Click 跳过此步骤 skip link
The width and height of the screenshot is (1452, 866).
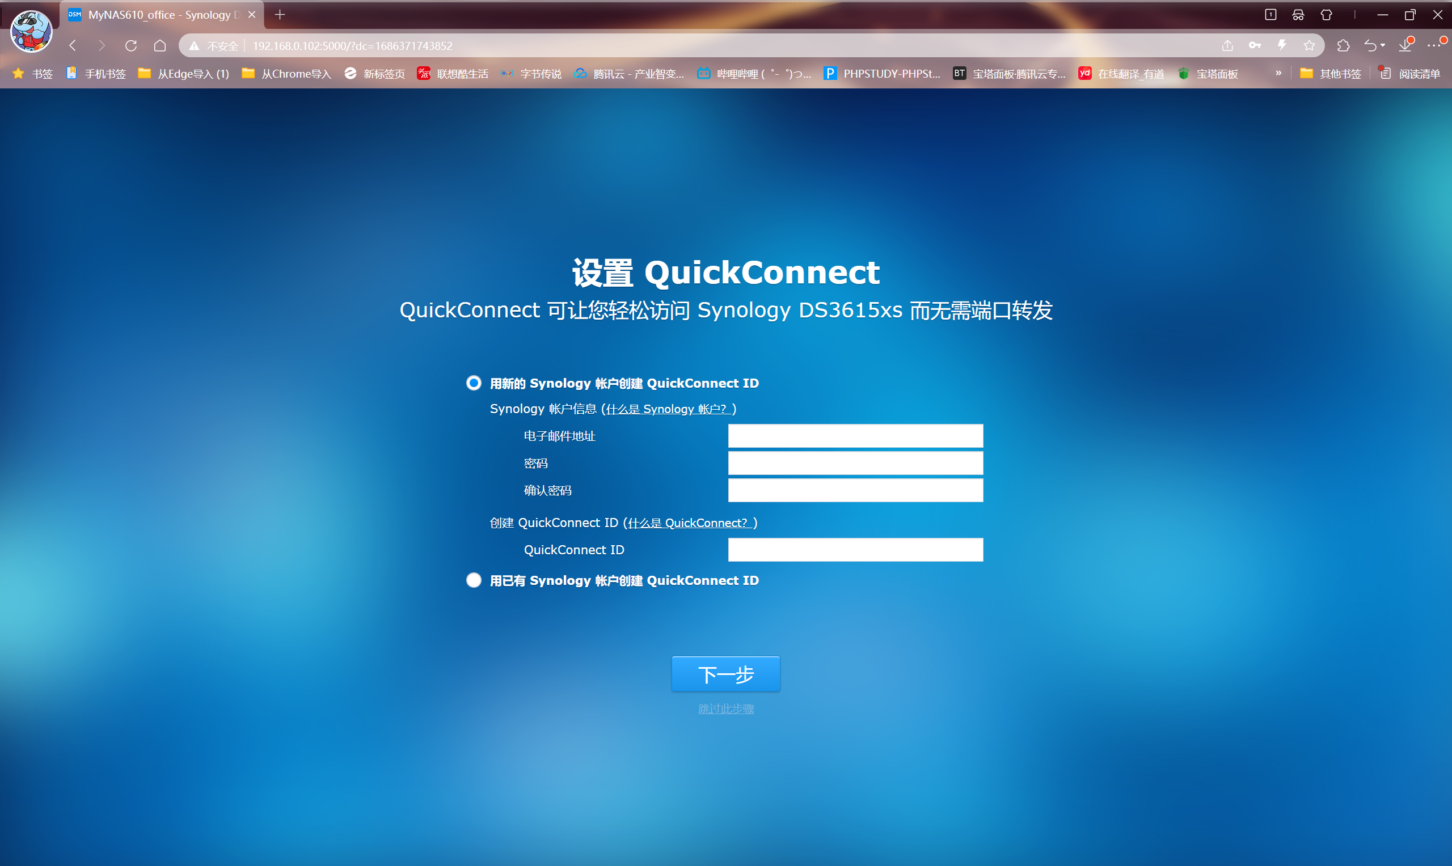pos(725,709)
